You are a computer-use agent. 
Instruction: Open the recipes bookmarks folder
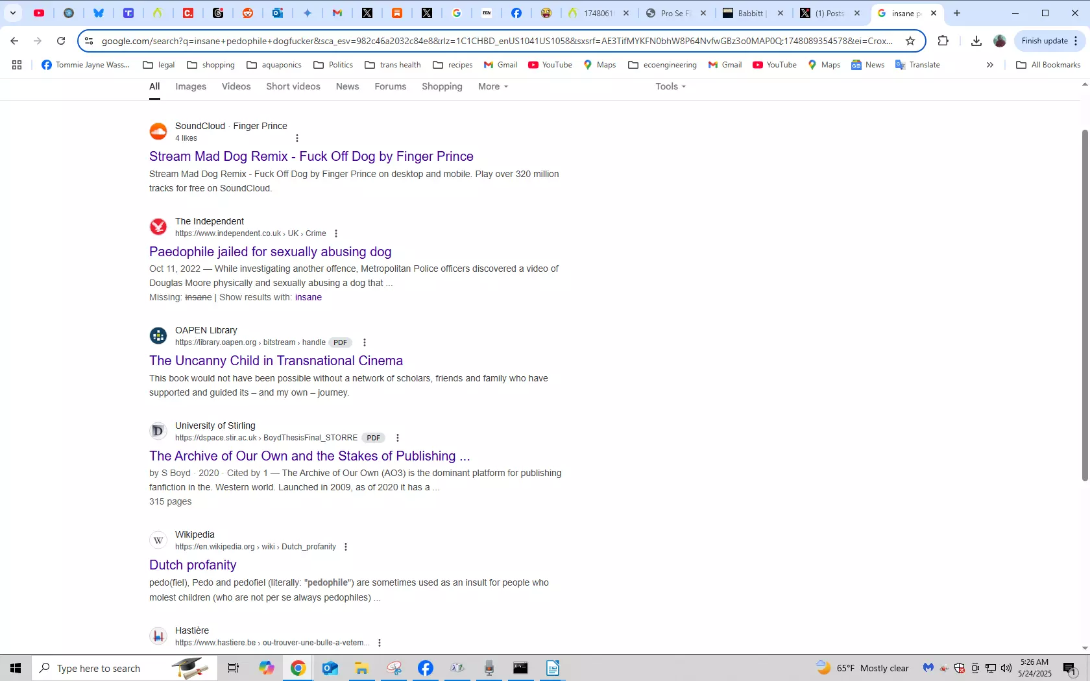(453, 65)
